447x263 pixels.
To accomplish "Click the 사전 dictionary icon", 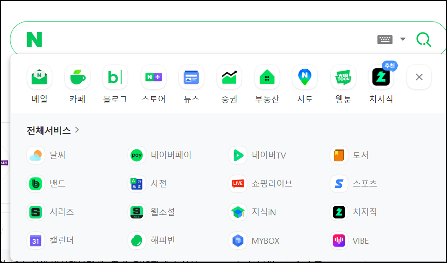I will [x=136, y=184].
